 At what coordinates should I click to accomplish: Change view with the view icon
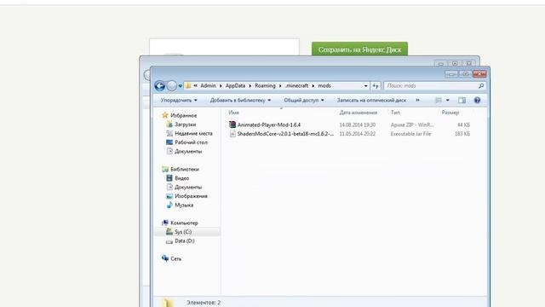tap(439, 101)
